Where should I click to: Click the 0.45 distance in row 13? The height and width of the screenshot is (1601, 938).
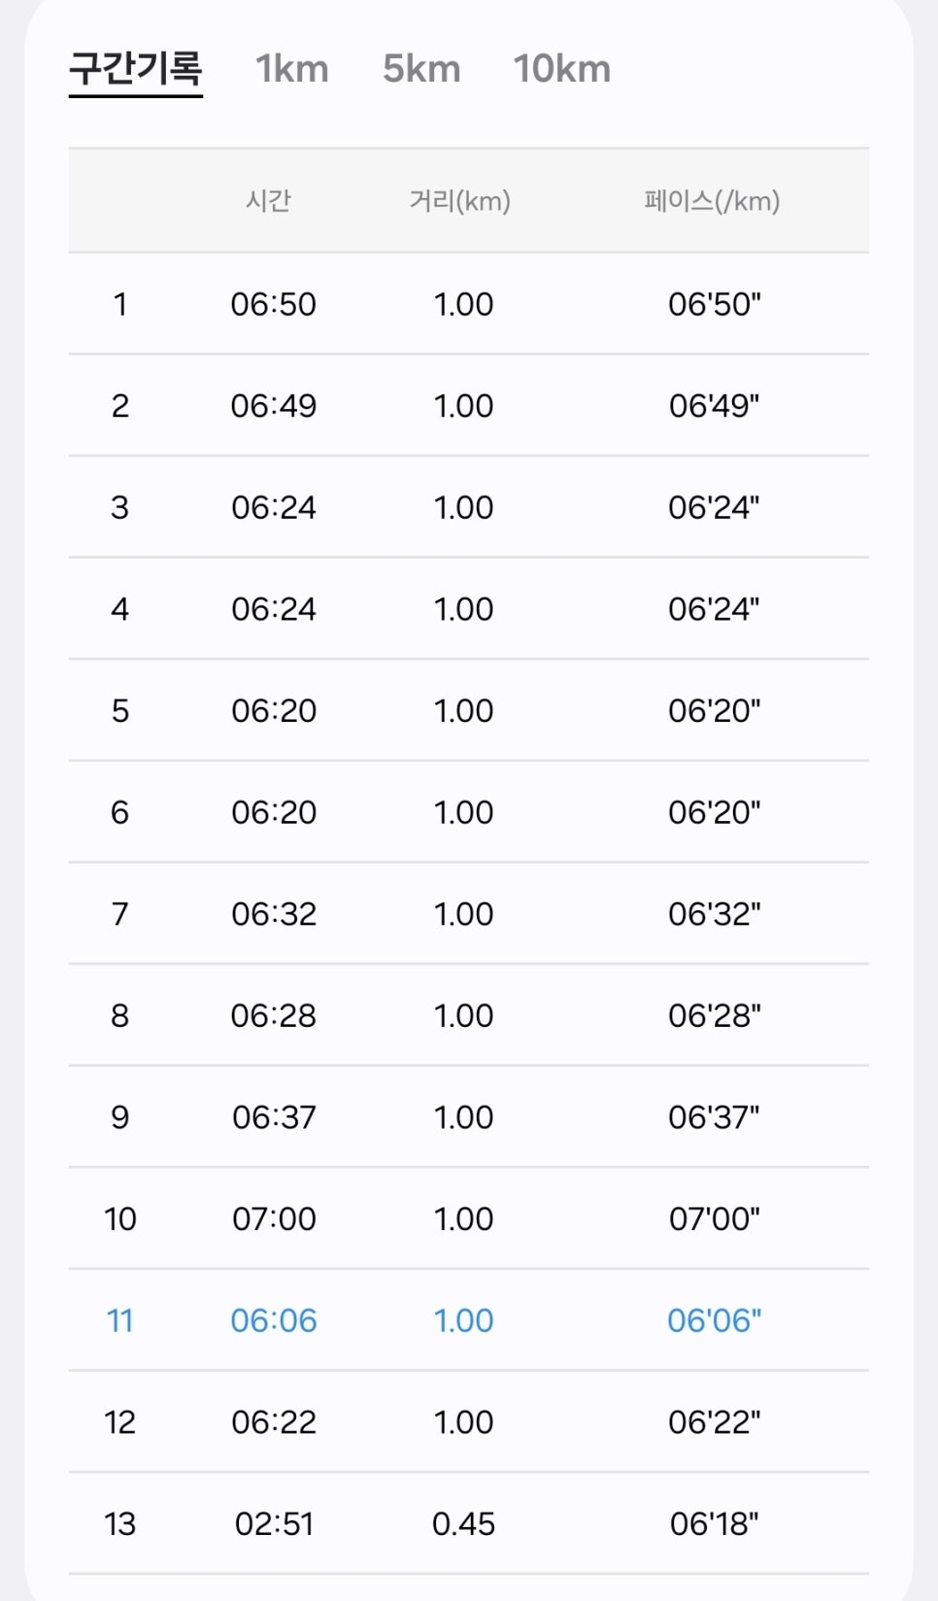pyautogui.click(x=463, y=1524)
